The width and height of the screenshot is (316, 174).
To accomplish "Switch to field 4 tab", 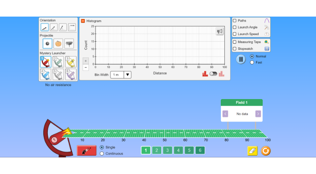I will [x=178, y=151].
